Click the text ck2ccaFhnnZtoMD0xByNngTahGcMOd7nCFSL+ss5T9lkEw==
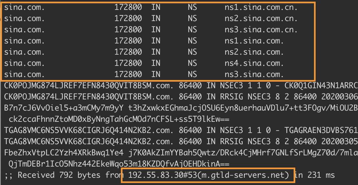 [119, 119]
